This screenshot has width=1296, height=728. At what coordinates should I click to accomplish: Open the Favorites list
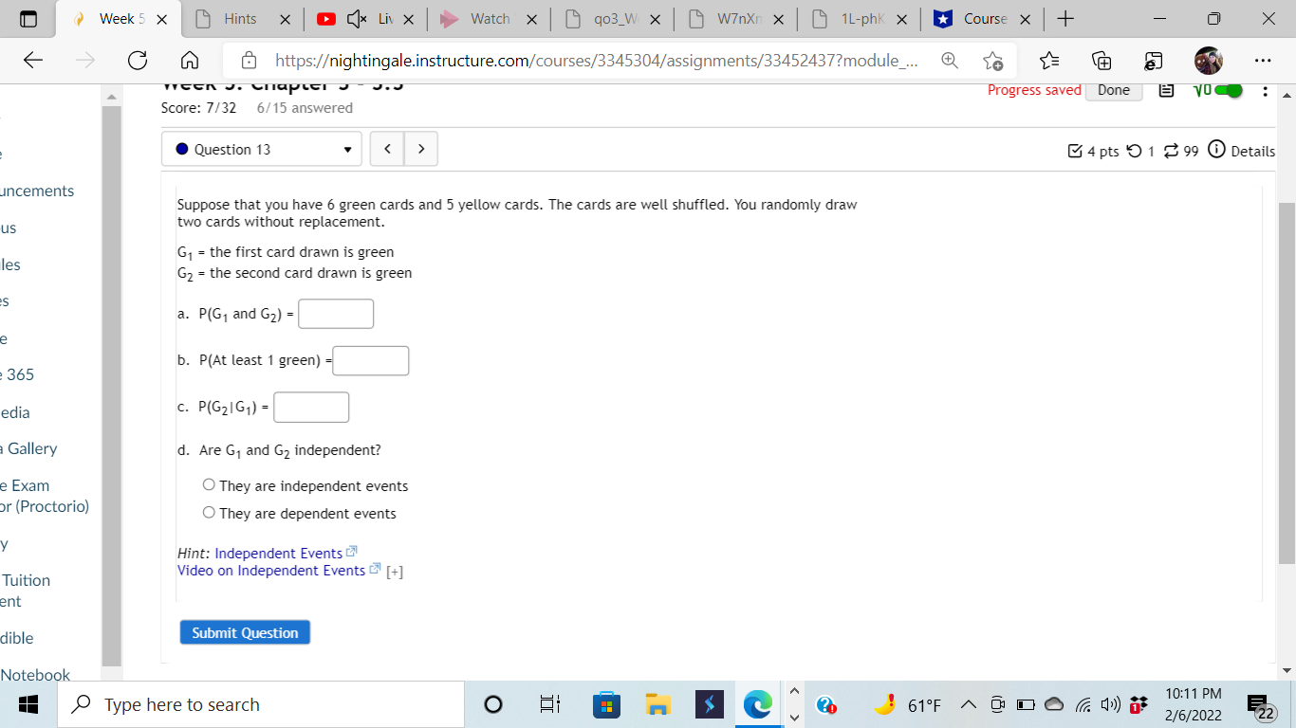coord(1049,61)
